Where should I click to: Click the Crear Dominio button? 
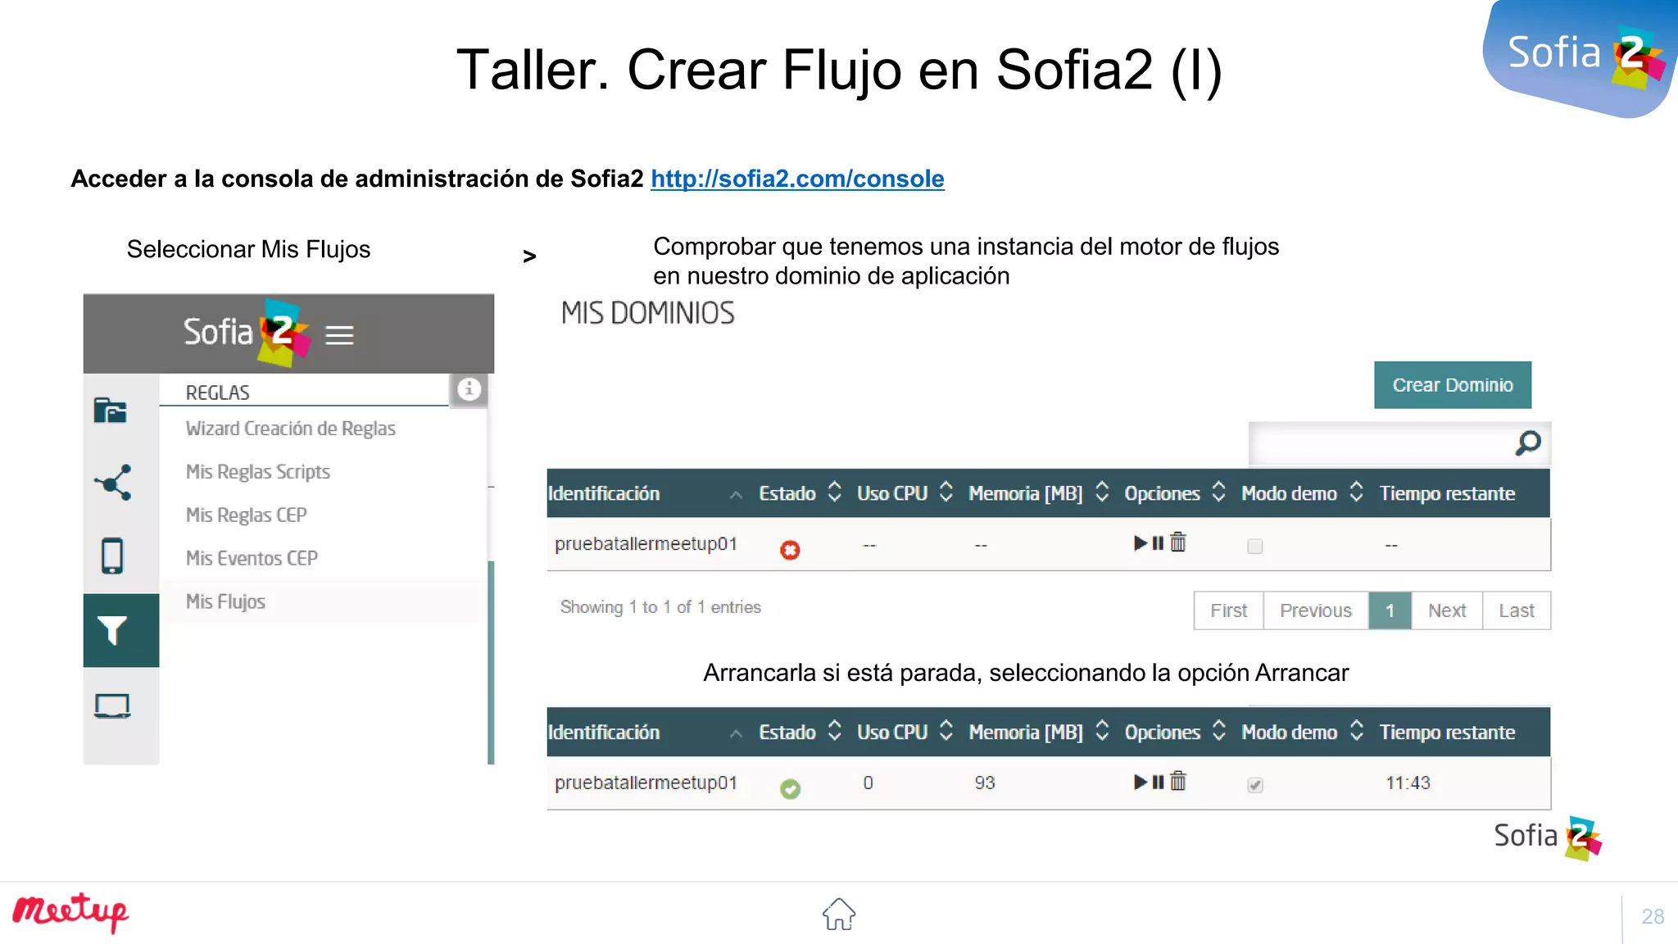click(1453, 385)
